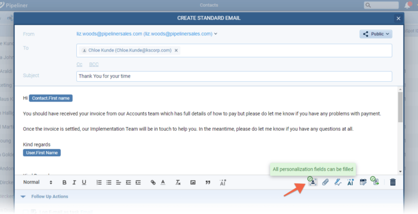
Task: Collapse the Follow Up Actions section
Action: (x=23, y=196)
